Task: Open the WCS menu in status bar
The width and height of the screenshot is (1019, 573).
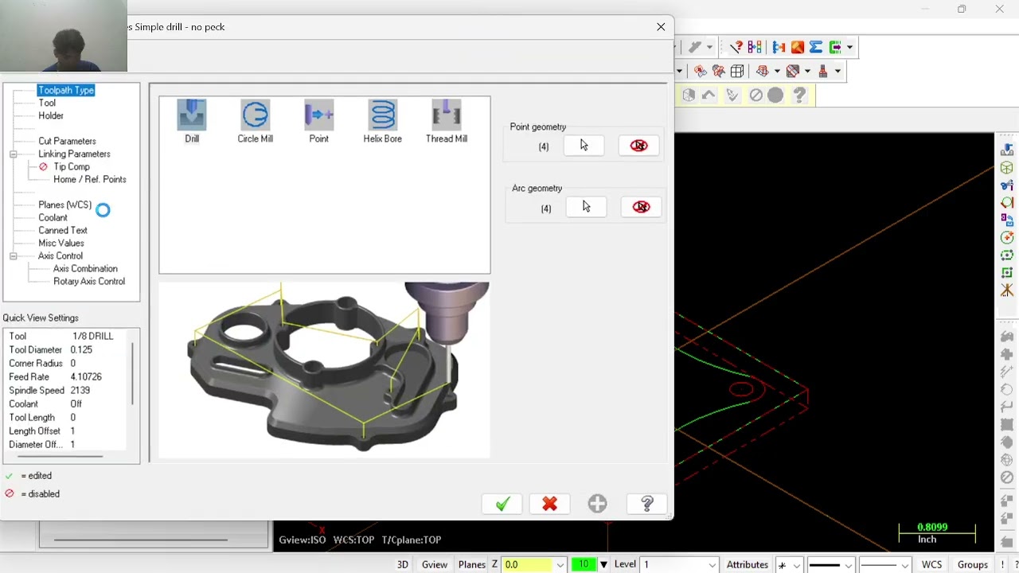Action: 931,564
